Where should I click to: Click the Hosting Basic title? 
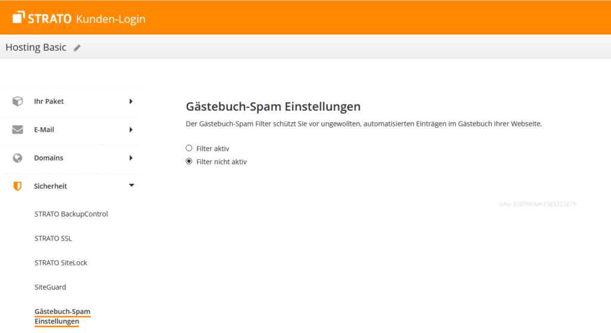tap(36, 47)
